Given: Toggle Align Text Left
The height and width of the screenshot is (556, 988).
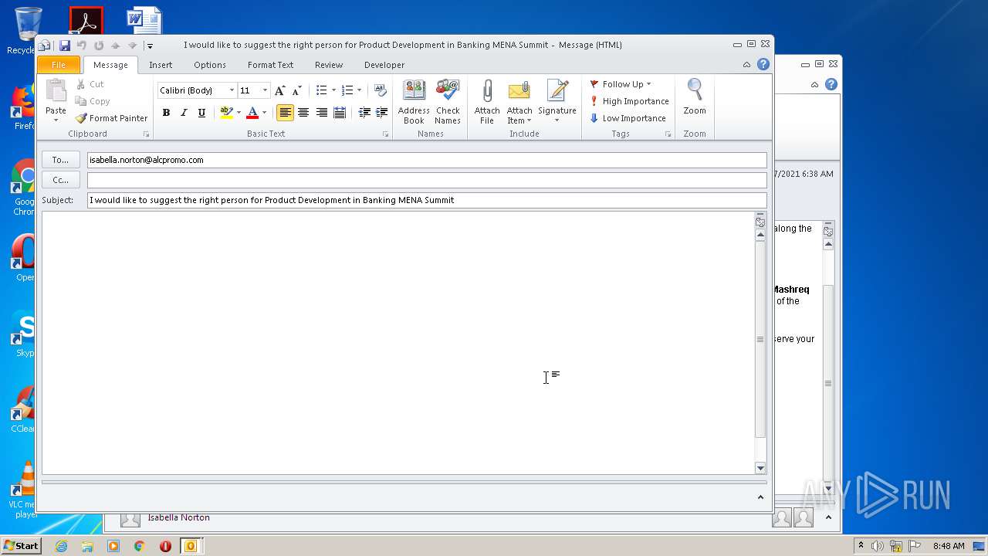Looking at the screenshot, I should pyautogui.click(x=286, y=113).
